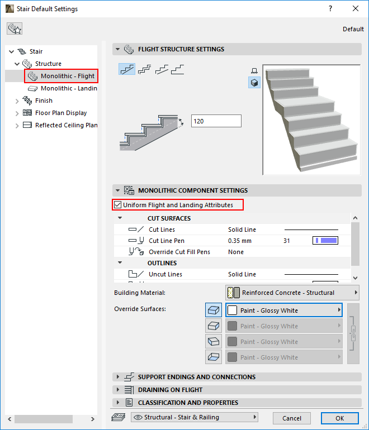Click the Cut Lines row icon
Viewport: 369px width, 430px height.
tap(136, 230)
